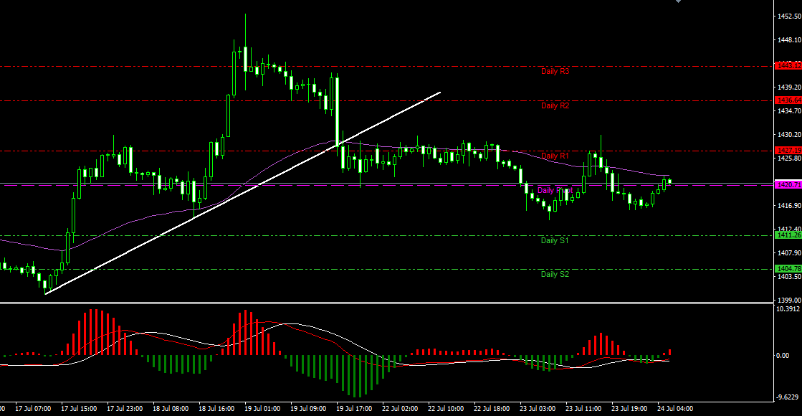
Task: Click the 17 Jul 23:00 time label
Action: point(125,409)
